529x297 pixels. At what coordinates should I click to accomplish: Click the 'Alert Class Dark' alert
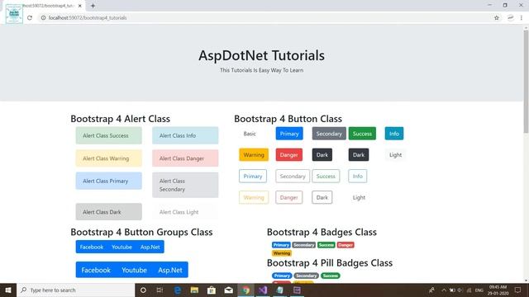(108, 212)
